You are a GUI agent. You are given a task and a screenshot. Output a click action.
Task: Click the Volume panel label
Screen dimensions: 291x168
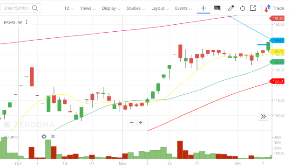click(11, 137)
